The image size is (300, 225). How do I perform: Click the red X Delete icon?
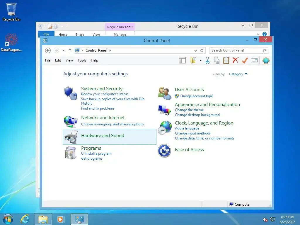235,60
